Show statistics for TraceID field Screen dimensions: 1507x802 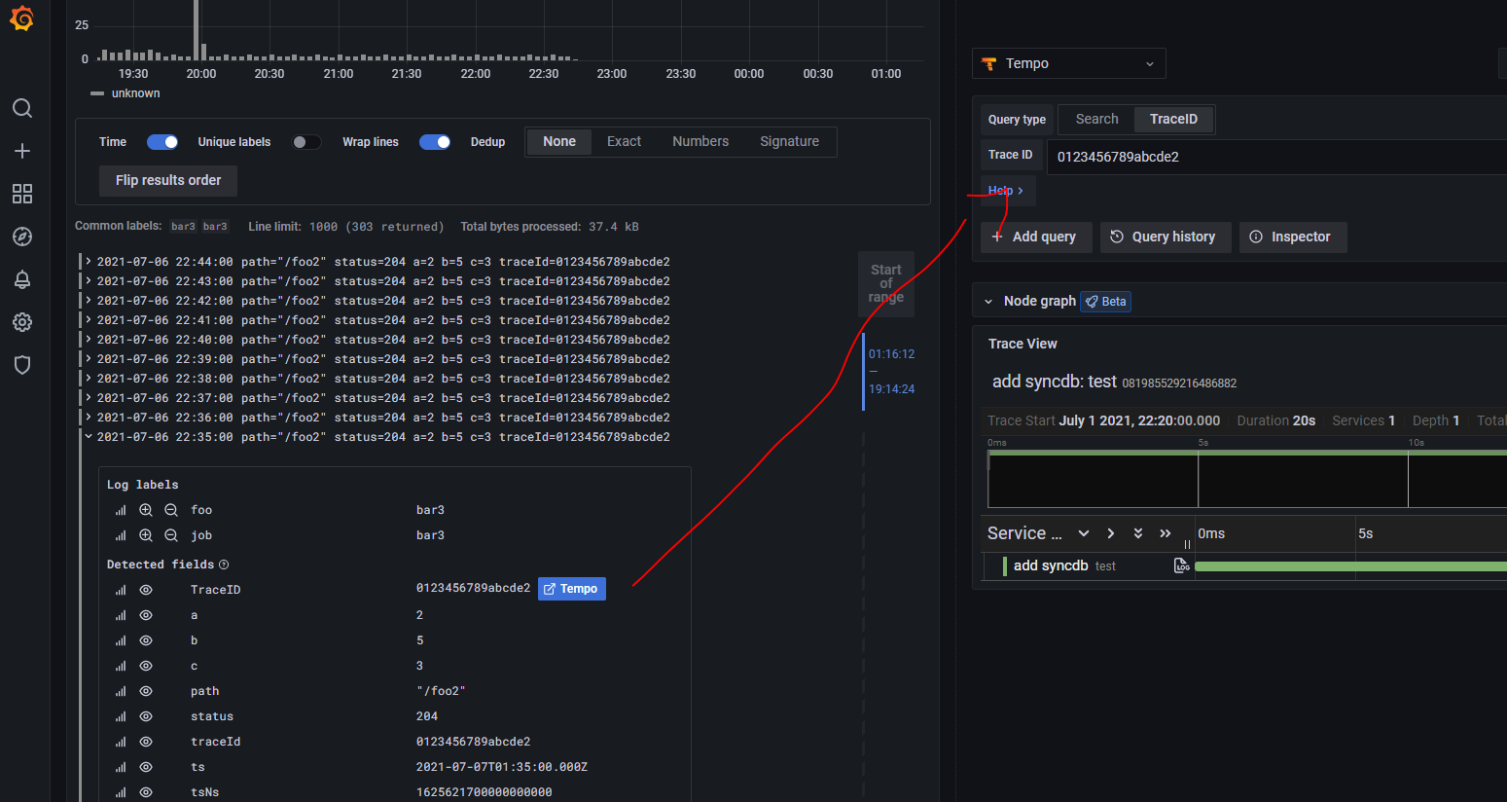(121, 590)
